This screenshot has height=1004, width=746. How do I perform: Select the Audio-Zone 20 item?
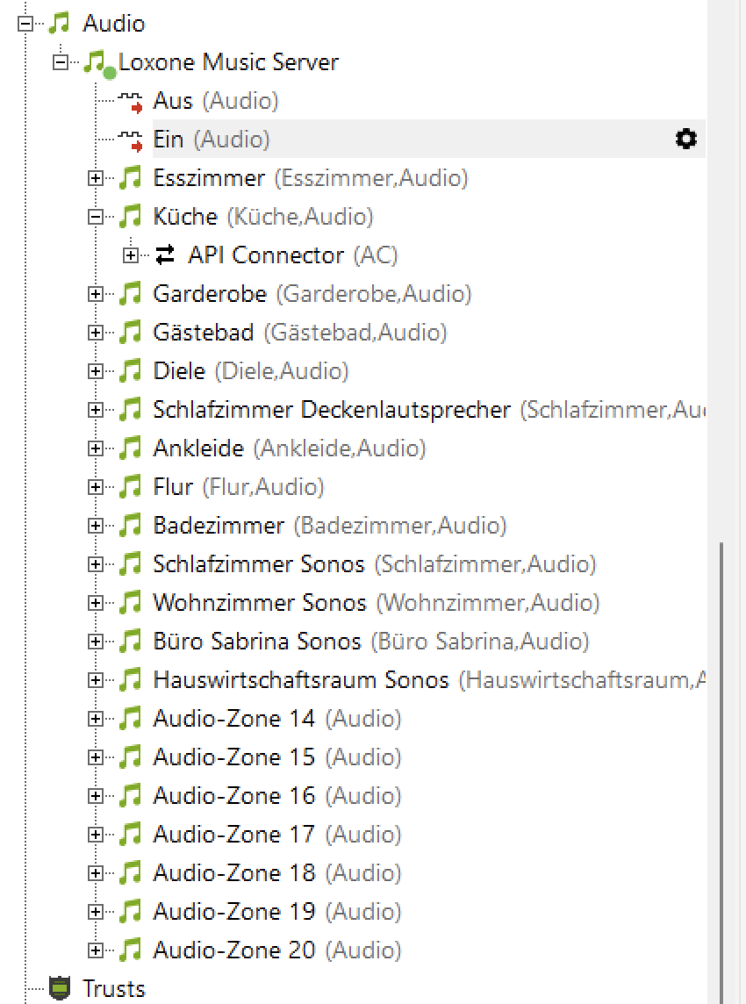pyautogui.click(x=233, y=950)
